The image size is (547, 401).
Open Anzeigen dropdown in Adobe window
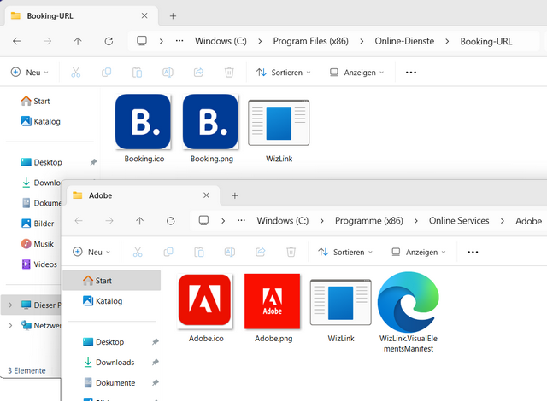tap(419, 252)
